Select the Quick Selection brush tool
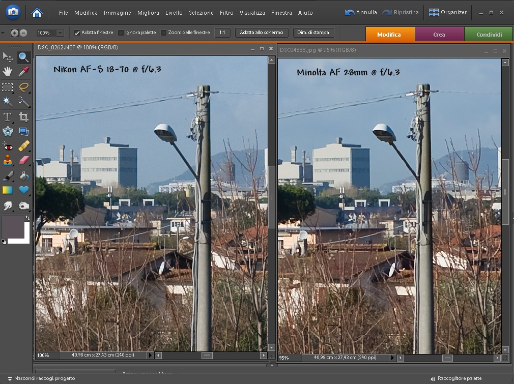Image resolution: width=514 pixels, height=384 pixels. 23,102
